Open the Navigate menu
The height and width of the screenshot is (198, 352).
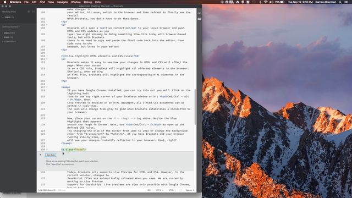[62, 2]
